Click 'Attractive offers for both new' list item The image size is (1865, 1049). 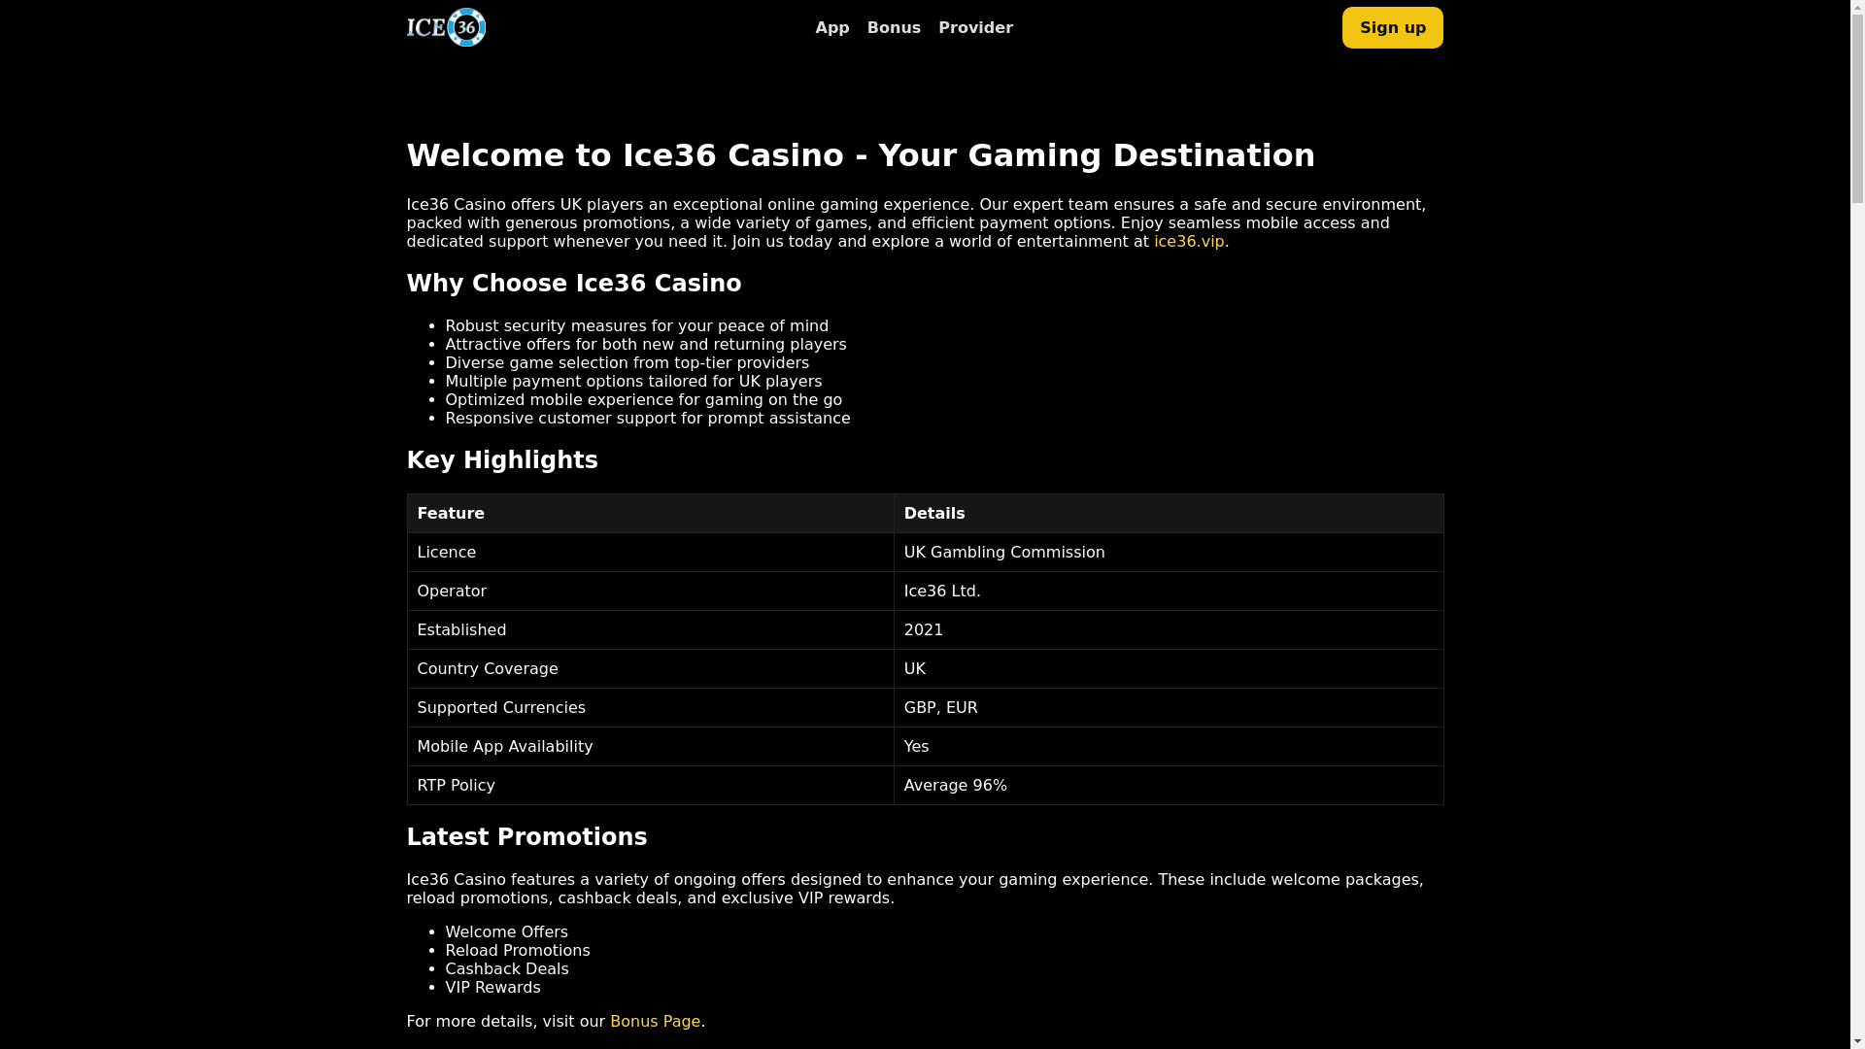coord(645,345)
